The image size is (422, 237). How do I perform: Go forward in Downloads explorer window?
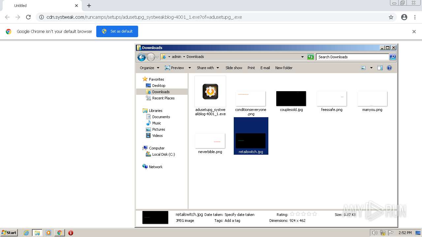tap(151, 57)
